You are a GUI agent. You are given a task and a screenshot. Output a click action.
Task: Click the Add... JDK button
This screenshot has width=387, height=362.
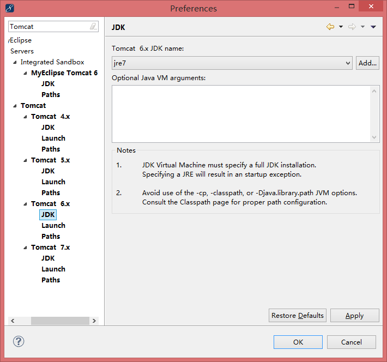point(367,63)
